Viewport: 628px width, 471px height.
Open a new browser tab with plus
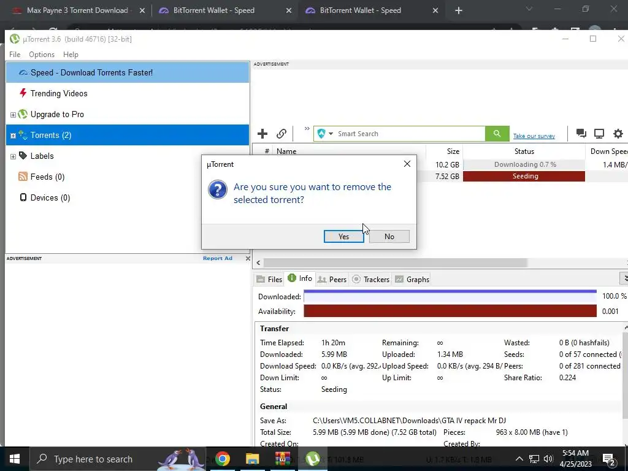[459, 11]
